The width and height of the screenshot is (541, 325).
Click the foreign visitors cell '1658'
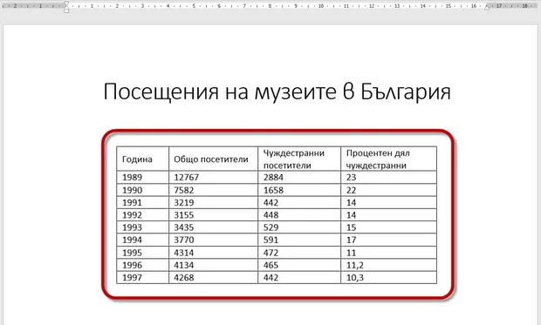[299, 190]
